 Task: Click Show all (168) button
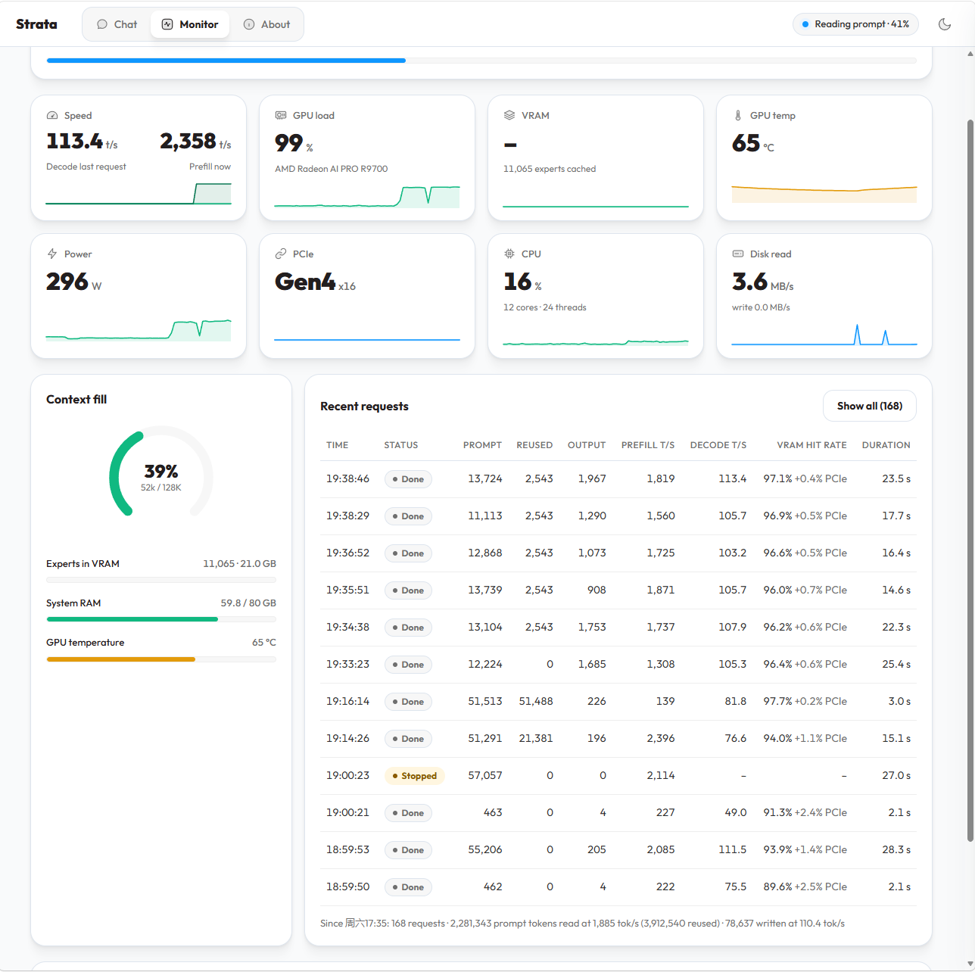point(869,406)
